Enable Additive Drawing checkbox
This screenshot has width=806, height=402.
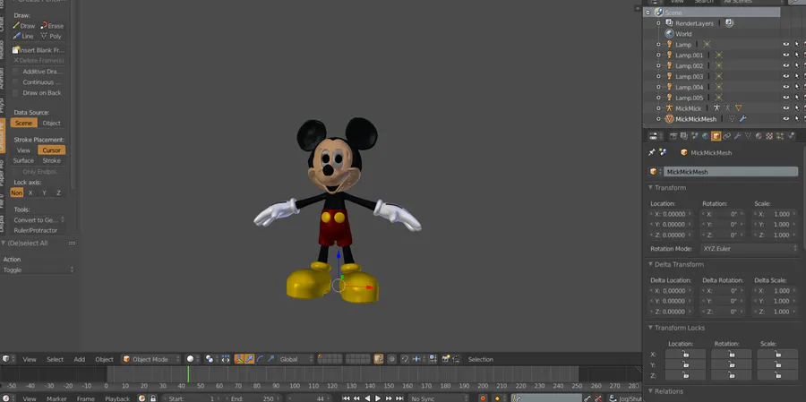(x=15, y=72)
